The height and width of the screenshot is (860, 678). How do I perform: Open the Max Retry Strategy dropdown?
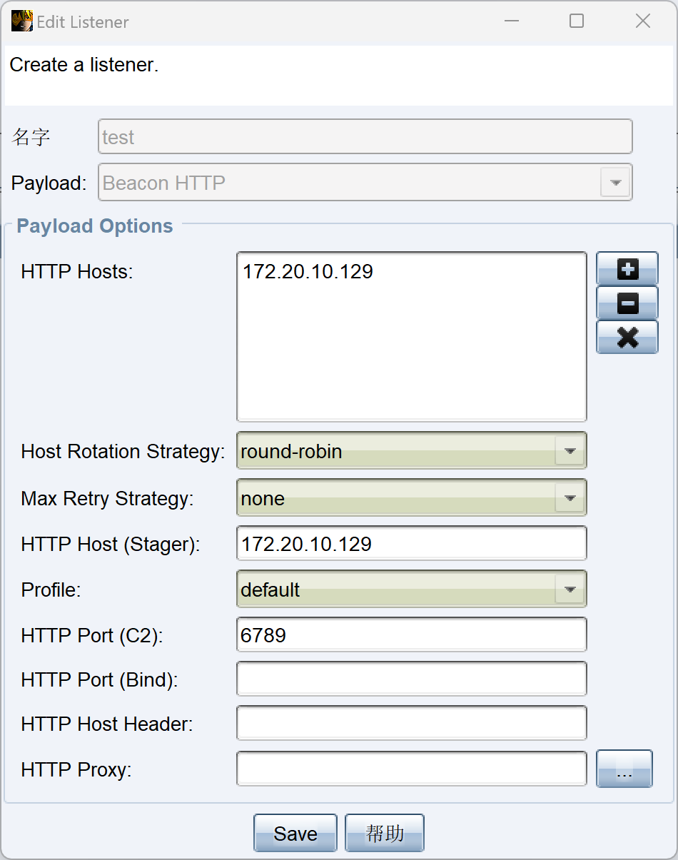(570, 498)
